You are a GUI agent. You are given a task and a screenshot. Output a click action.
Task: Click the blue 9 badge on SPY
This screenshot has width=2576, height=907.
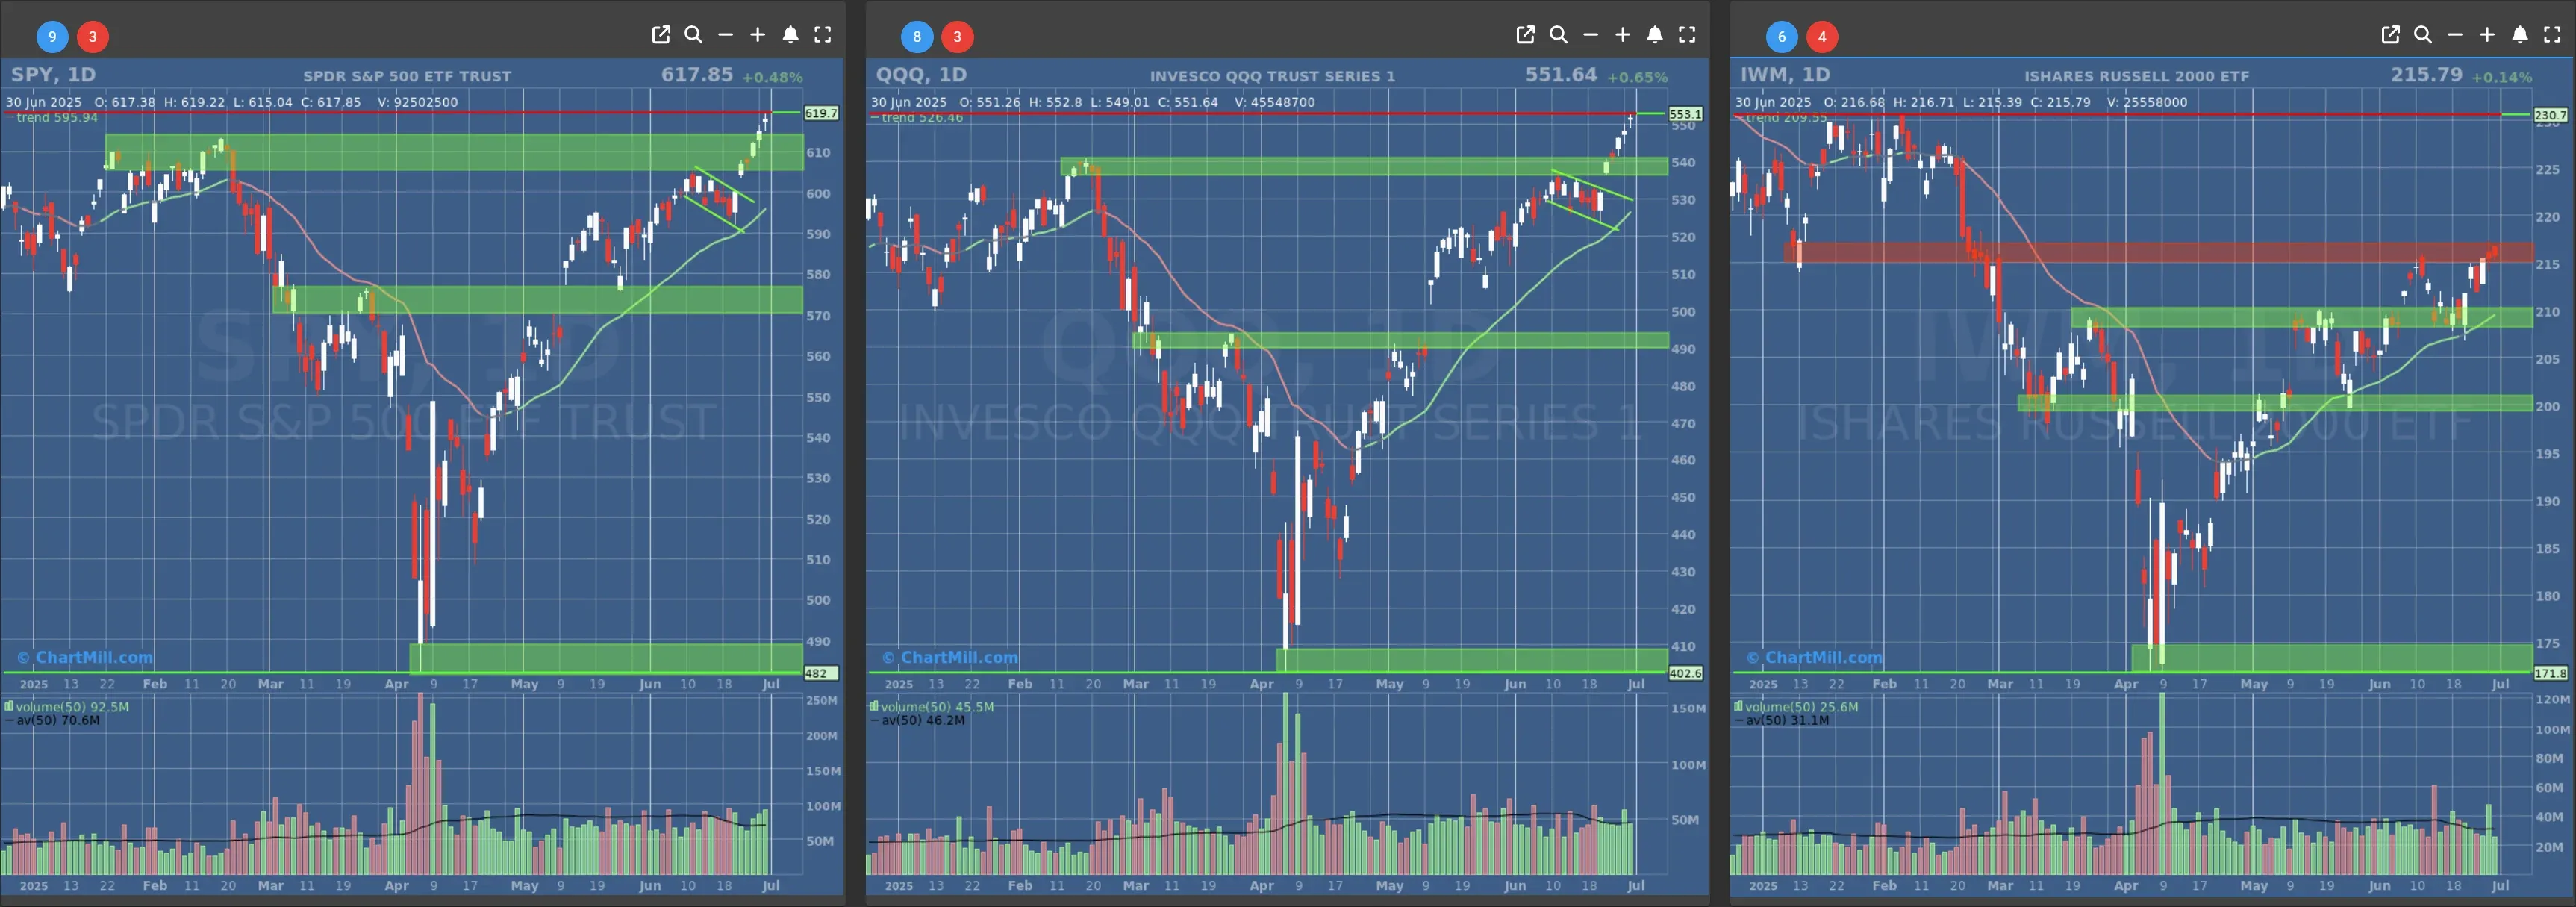pos(52,37)
